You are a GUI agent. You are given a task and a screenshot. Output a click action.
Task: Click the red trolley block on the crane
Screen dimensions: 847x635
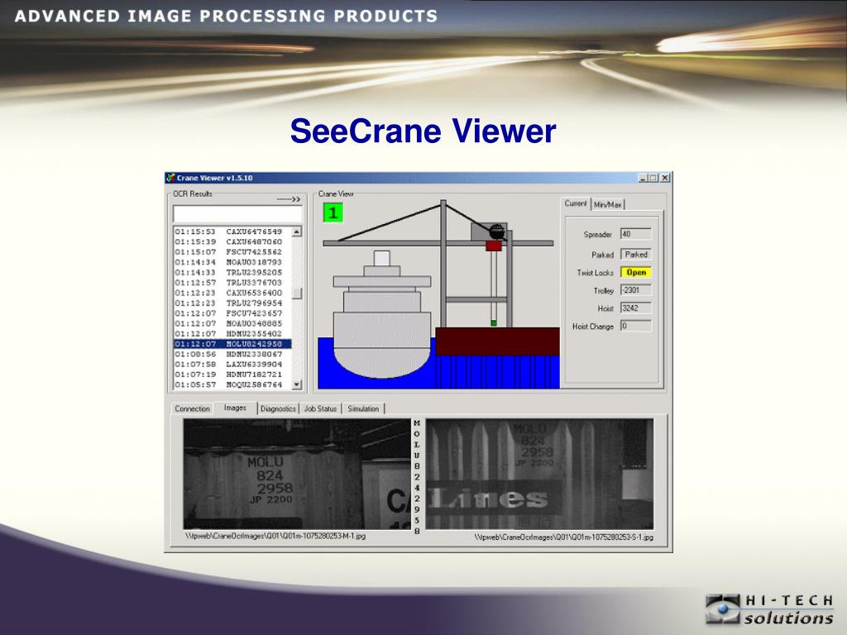click(x=493, y=246)
